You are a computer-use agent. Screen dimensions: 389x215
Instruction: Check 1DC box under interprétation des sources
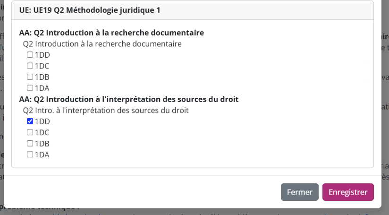30,132
